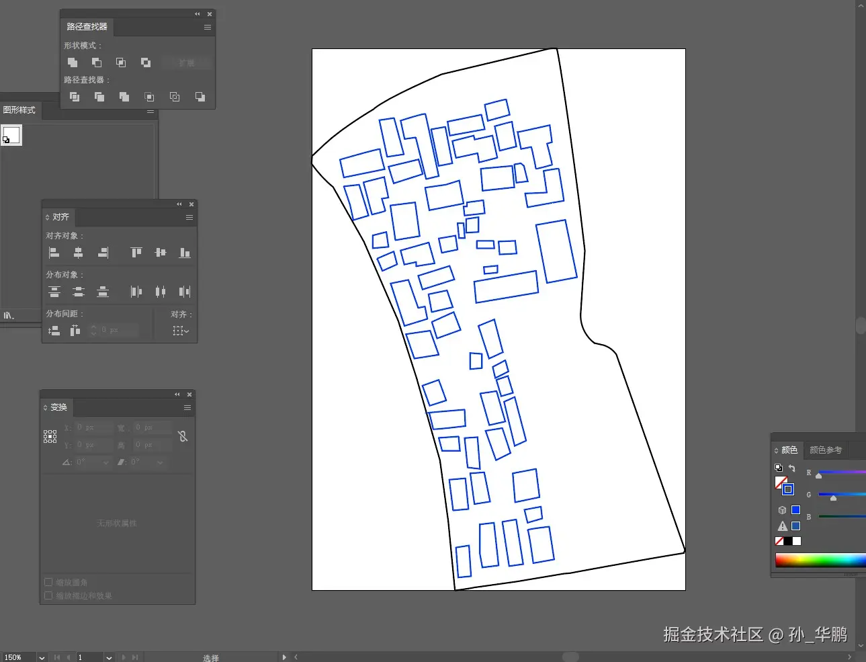
Task: Click default fill and stroke icon in Color panel
Action: 779,468
